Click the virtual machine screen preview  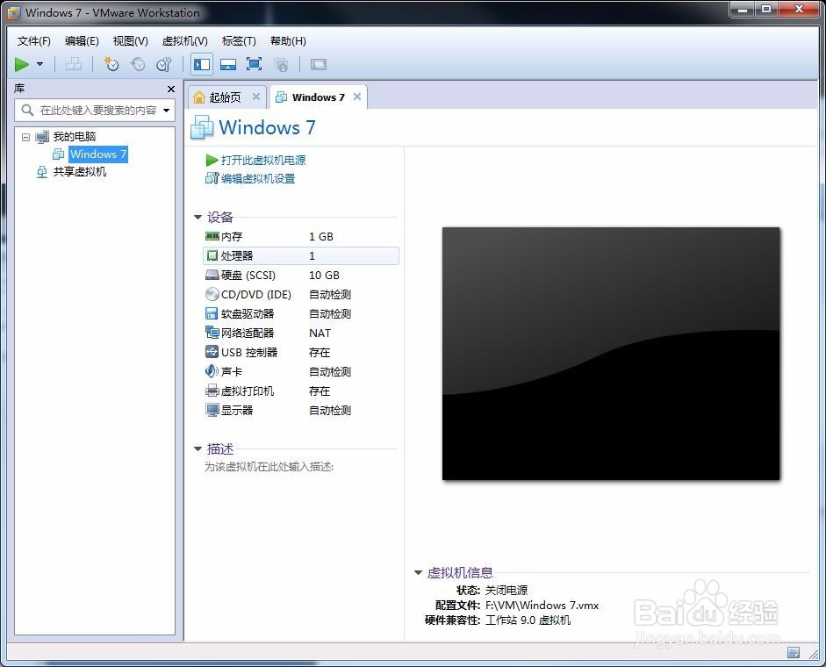pos(611,354)
